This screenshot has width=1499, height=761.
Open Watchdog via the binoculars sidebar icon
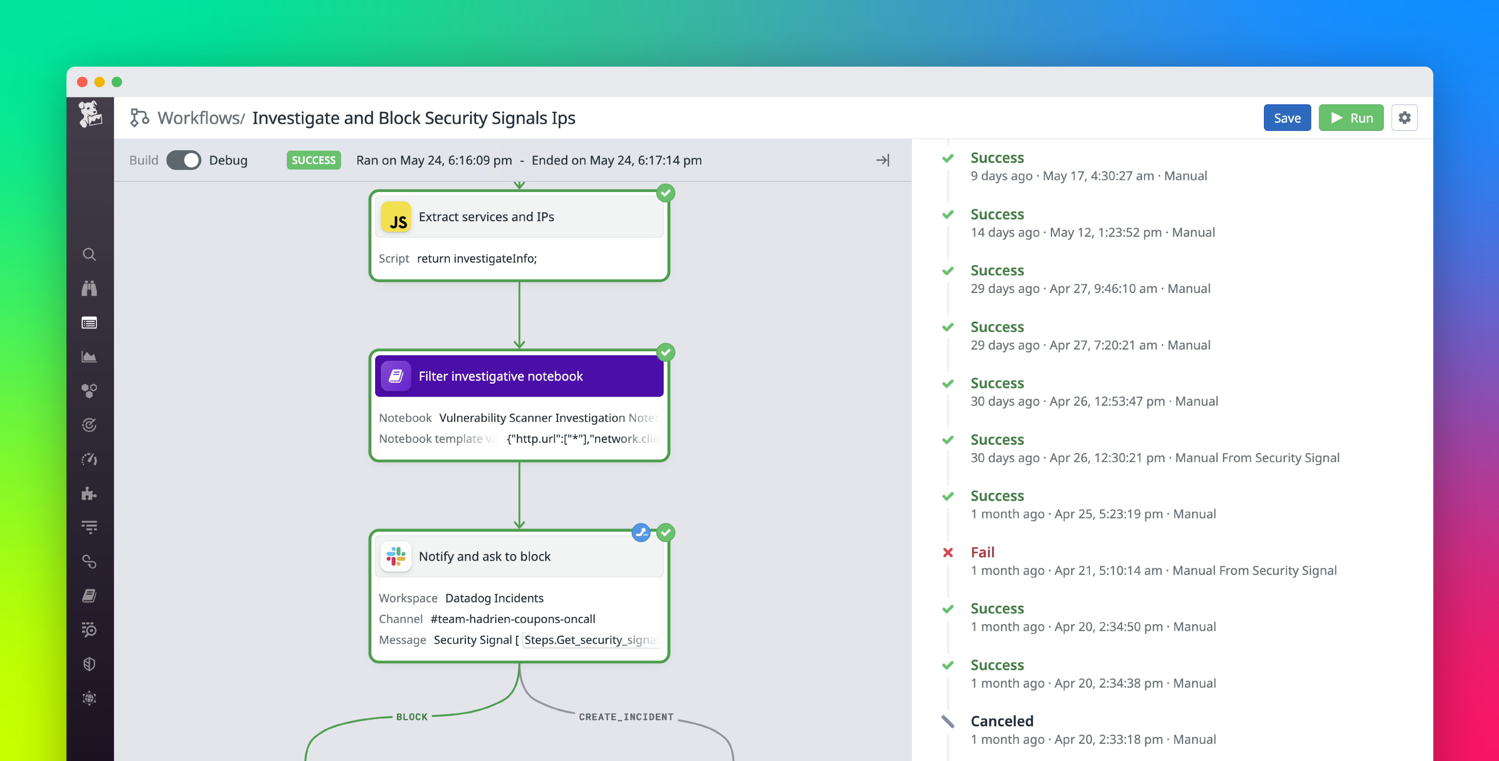point(89,288)
